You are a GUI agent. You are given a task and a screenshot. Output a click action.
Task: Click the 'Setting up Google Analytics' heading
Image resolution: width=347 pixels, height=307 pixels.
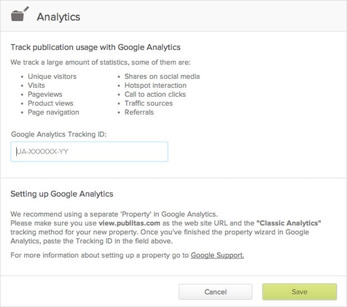(62, 194)
